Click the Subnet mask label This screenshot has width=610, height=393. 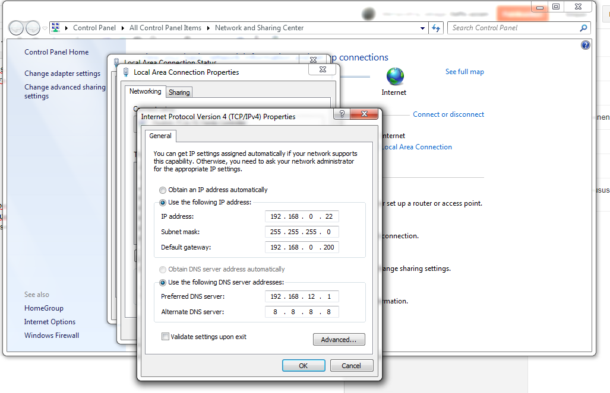[x=180, y=232]
